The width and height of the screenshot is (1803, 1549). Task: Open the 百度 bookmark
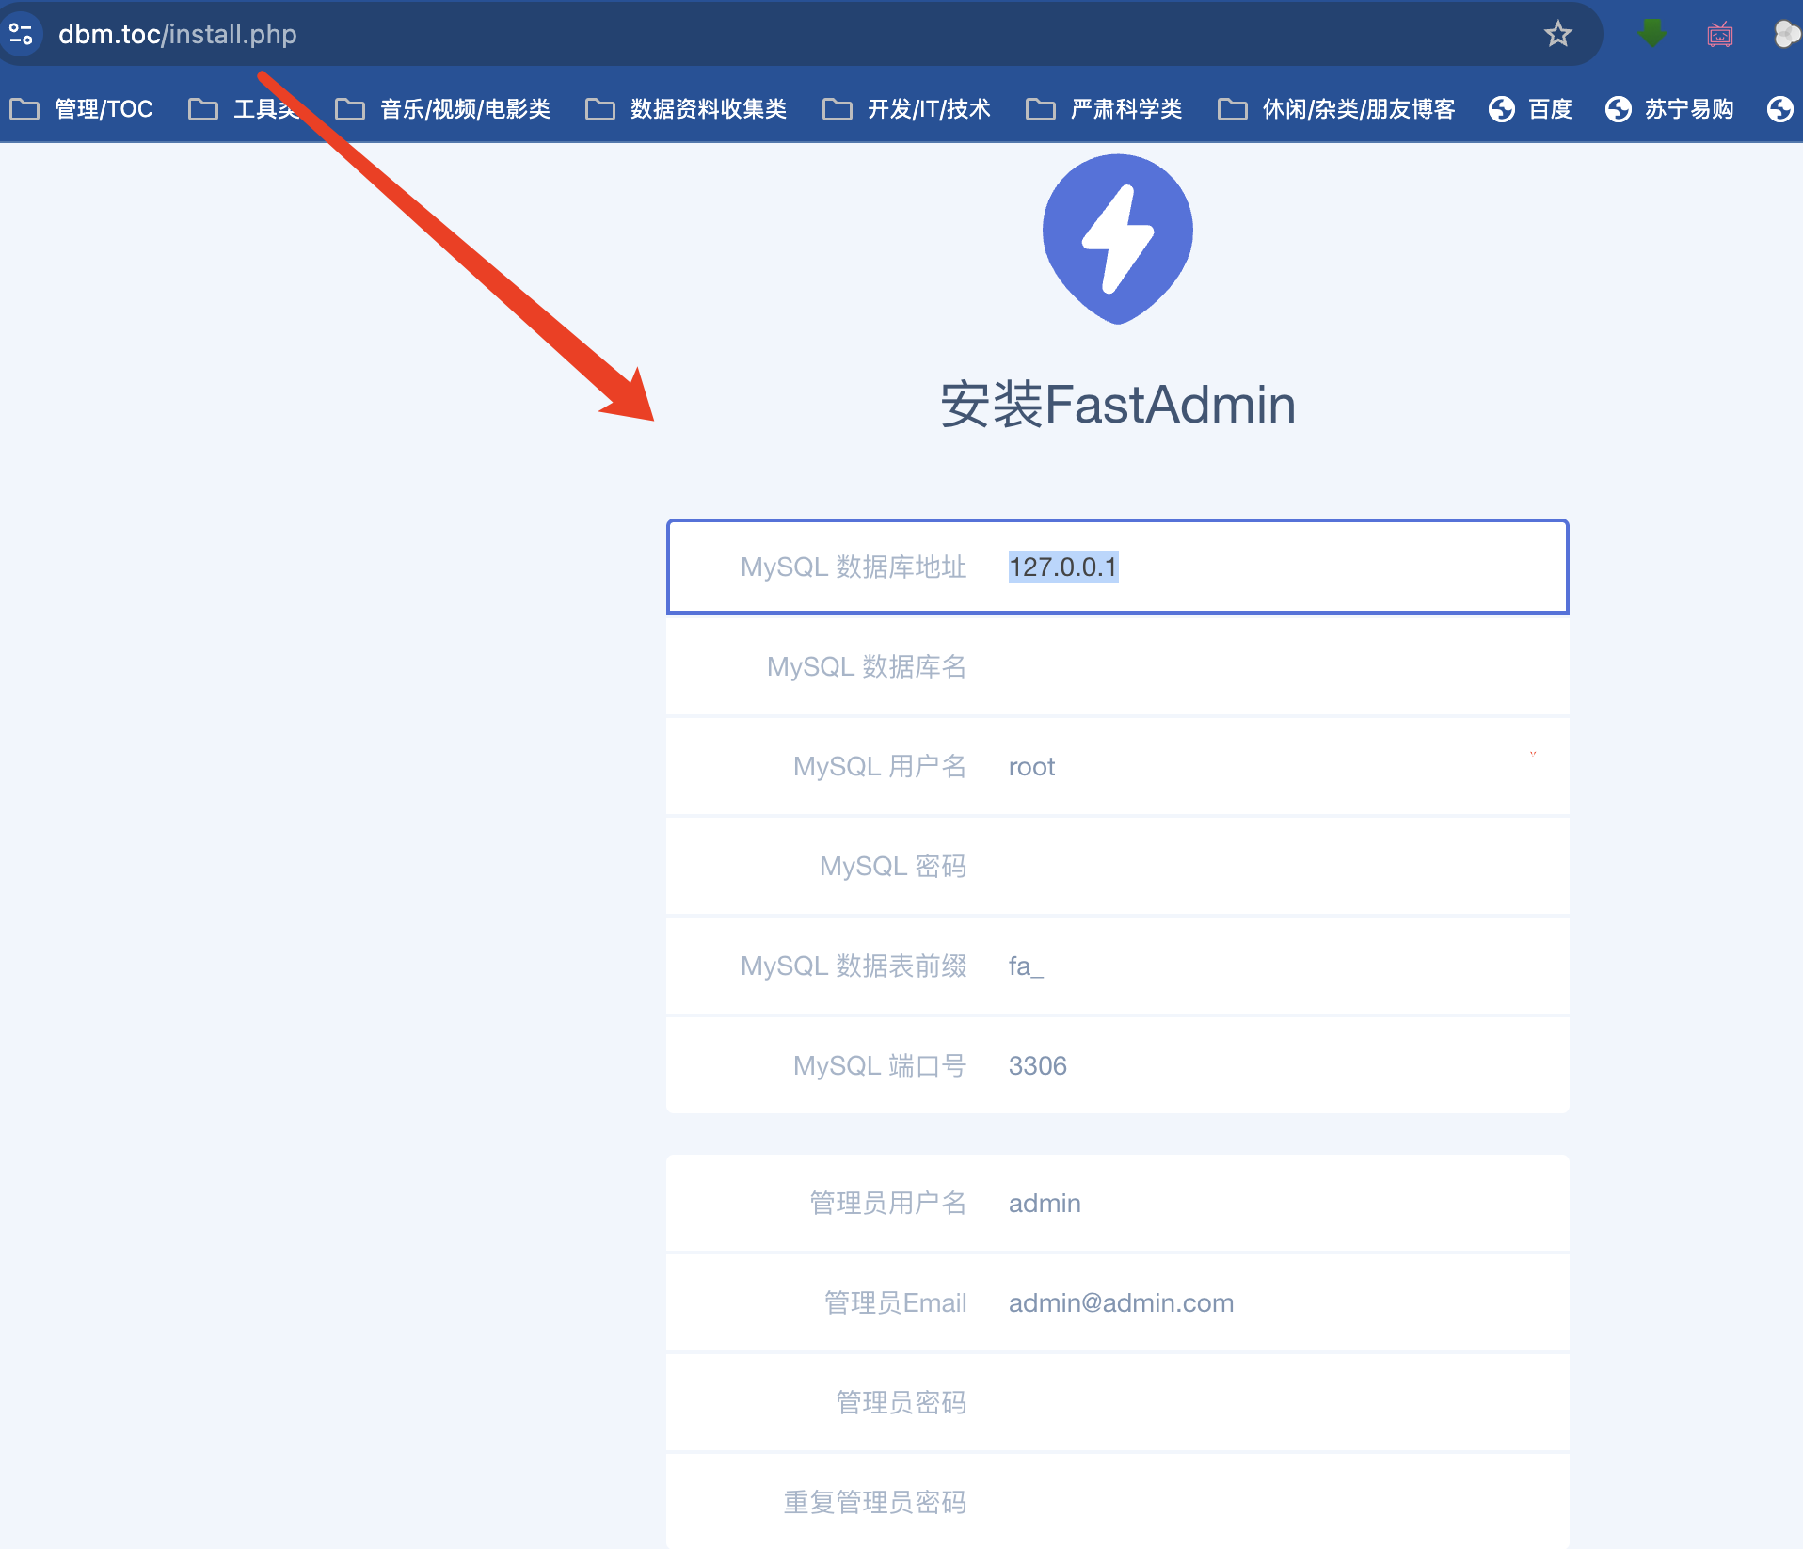pyautogui.click(x=1531, y=109)
